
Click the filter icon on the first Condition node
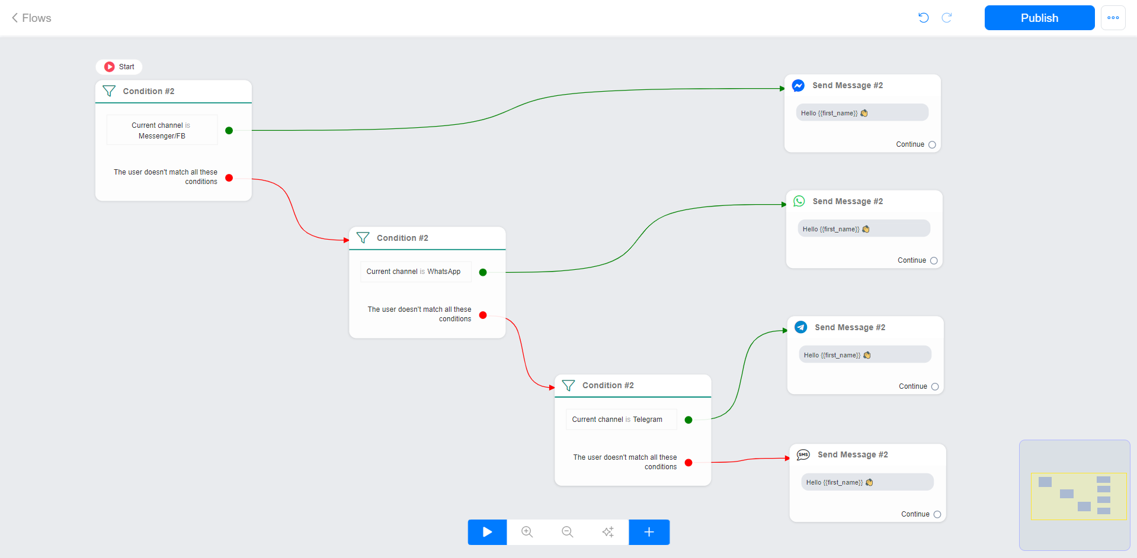coord(109,91)
